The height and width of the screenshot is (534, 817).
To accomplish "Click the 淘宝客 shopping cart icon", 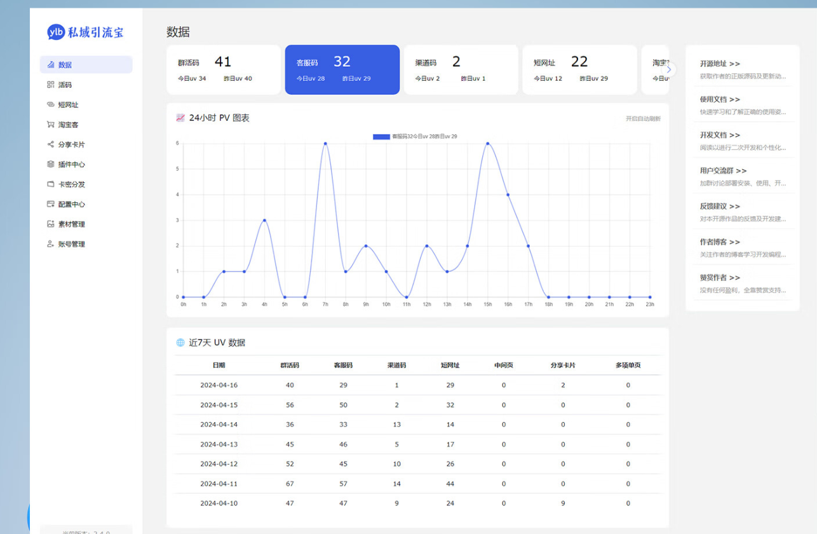I will coord(51,124).
